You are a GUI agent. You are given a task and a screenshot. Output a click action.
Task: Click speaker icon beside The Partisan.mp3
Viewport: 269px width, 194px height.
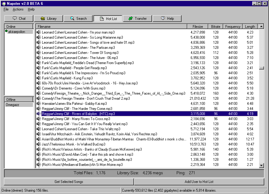click(39, 48)
